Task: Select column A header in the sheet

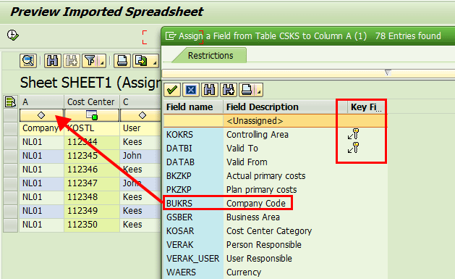Action: tap(41, 101)
